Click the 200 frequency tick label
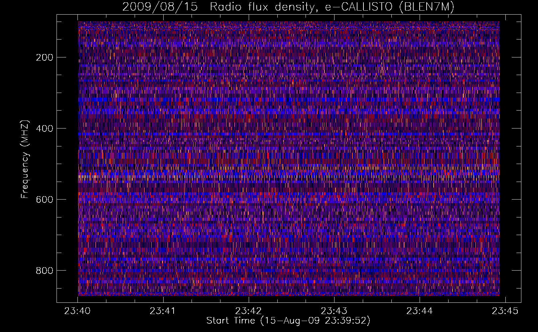This screenshot has height=332, width=538. (45, 57)
